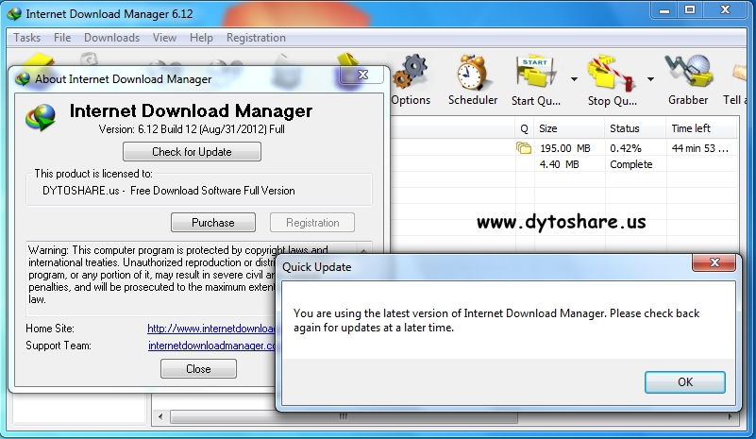Launch the Grabber globe icon

[x=688, y=73]
